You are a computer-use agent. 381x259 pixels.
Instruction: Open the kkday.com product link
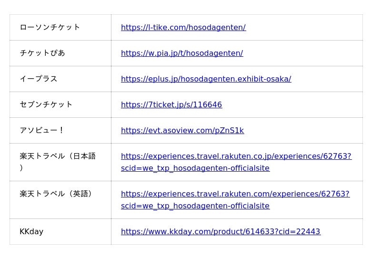click(221, 231)
